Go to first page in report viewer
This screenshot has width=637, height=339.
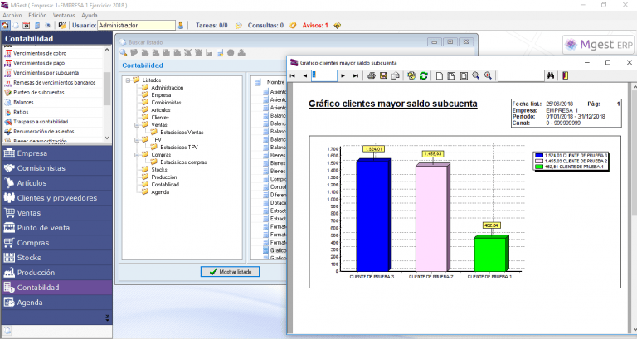292,76
